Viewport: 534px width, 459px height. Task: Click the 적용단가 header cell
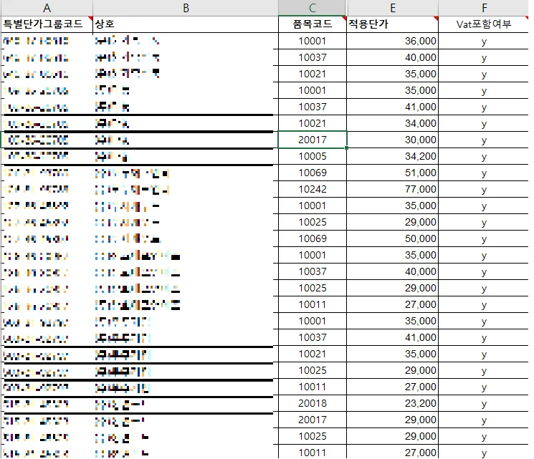coord(392,24)
